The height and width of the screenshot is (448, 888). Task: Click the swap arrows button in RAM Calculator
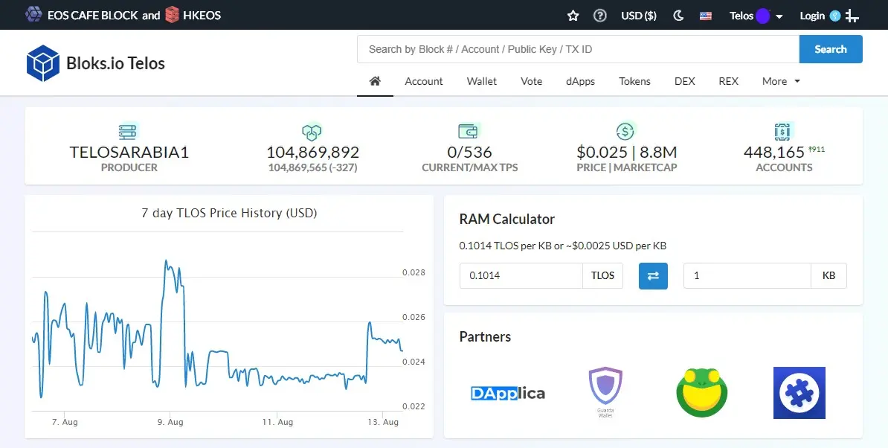pyautogui.click(x=653, y=276)
